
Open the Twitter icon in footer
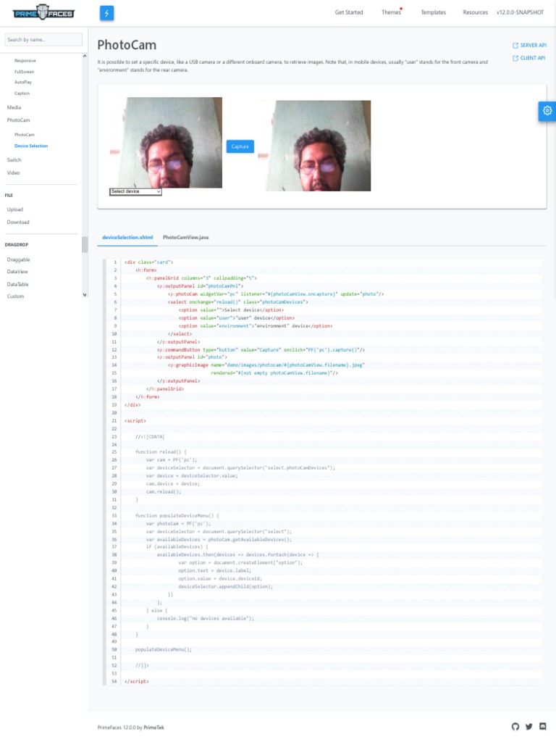(529, 726)
